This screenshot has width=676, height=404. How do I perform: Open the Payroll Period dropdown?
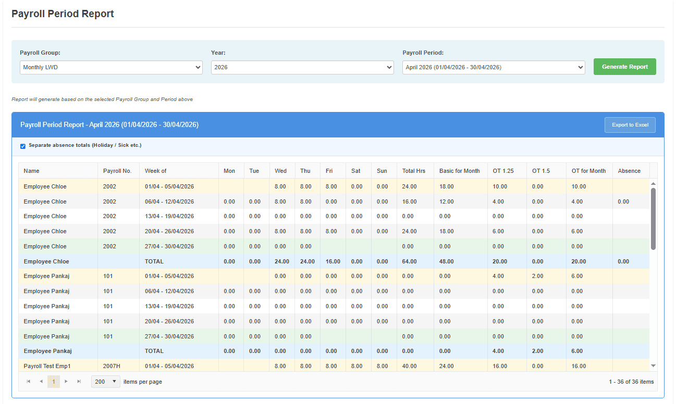click(494, 67)
